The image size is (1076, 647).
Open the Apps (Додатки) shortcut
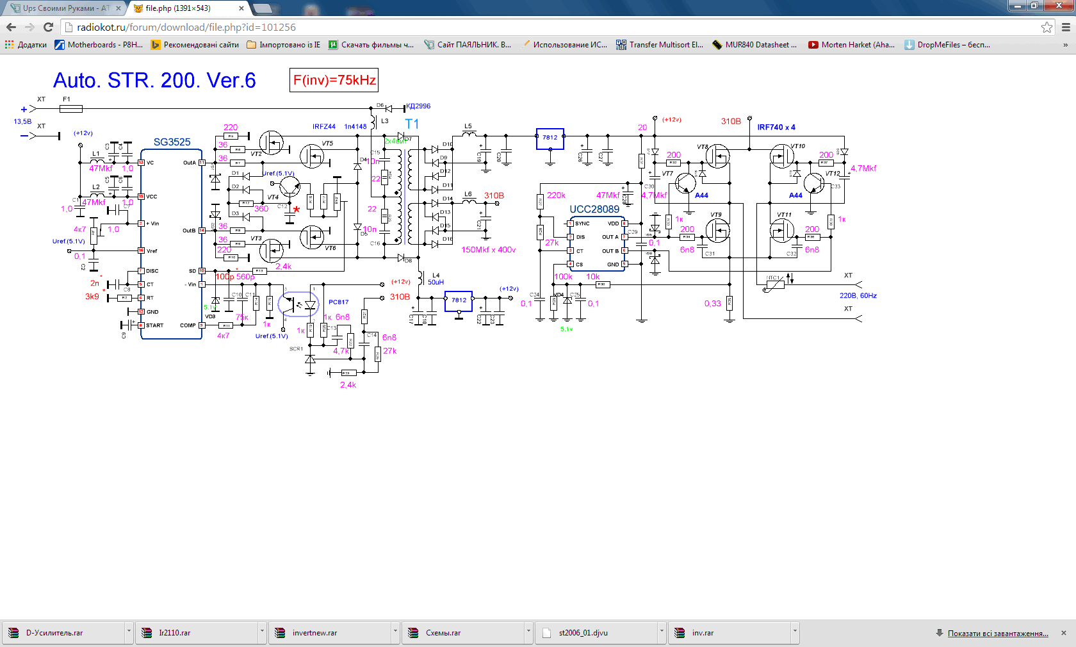click(26, 45)
